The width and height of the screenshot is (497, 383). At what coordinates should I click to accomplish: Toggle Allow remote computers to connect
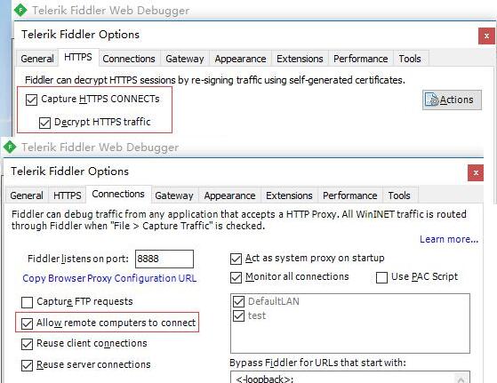pyautogui.click(x=27, y=323)
